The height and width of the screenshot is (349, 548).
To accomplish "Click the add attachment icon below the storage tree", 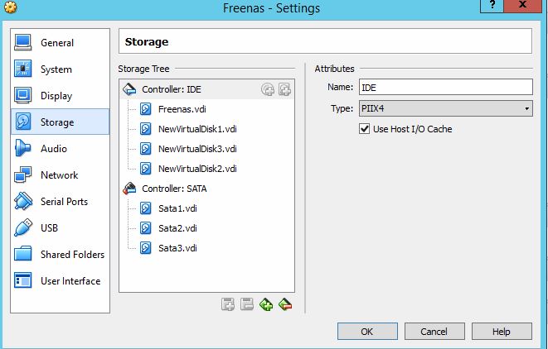I will (228, 304).
